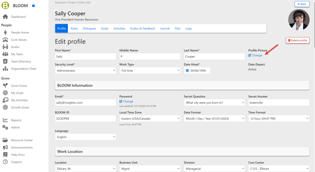The height and width of the screenshot is (172, 315).
Task: Switch to the Kudos & Feedback tab
Action: tap(143, 28)
